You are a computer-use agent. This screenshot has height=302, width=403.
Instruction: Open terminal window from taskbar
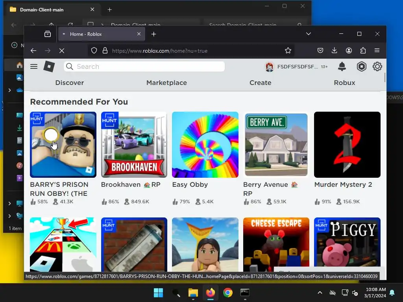pyautogui.click(x=245, y=293)
